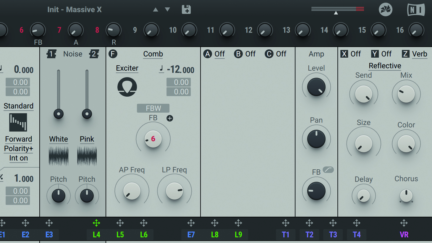Screen dimensions: 432x243
Task: Toggle stereo effect Y on/off
Action: (x=375, y=54)
